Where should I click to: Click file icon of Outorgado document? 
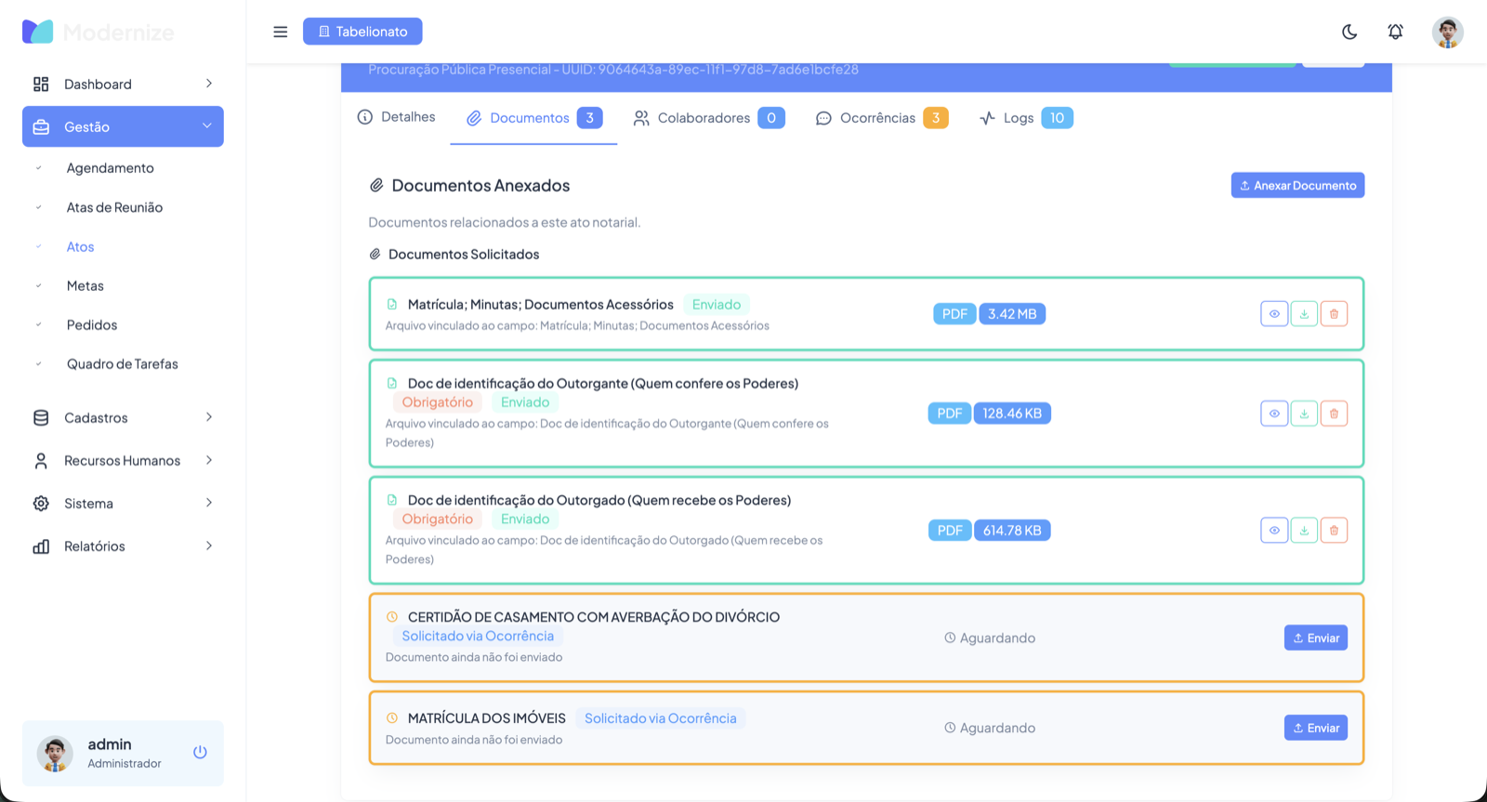tap(392, 500)
